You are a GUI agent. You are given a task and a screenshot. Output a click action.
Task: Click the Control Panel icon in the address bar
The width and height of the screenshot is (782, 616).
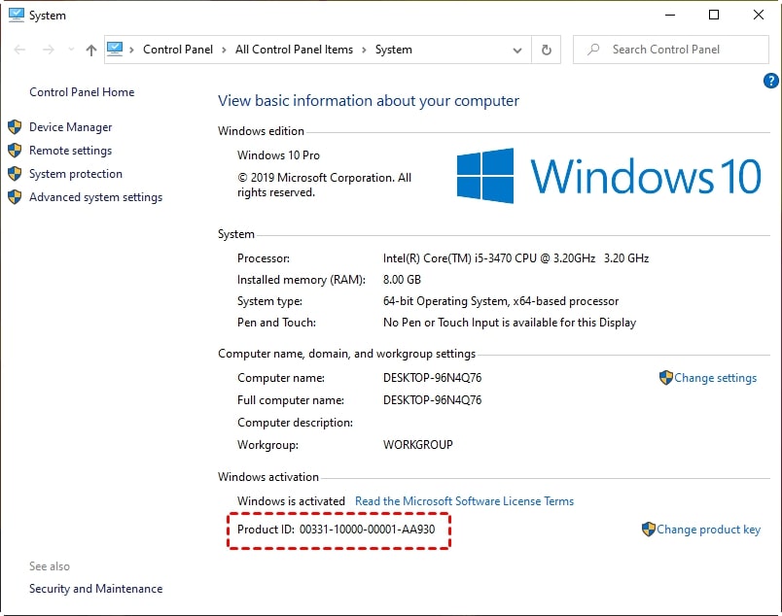115,49
